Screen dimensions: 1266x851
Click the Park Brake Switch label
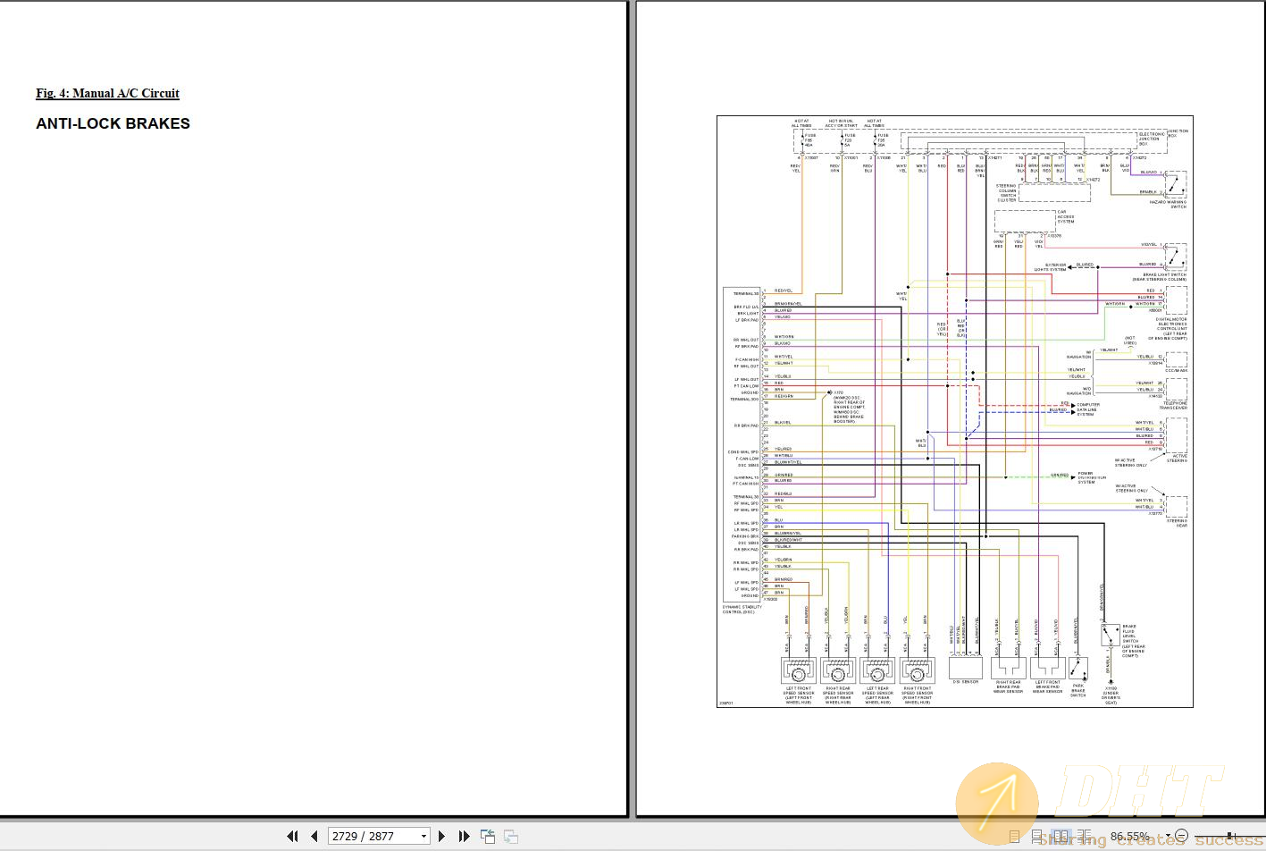coord(1078,691)
